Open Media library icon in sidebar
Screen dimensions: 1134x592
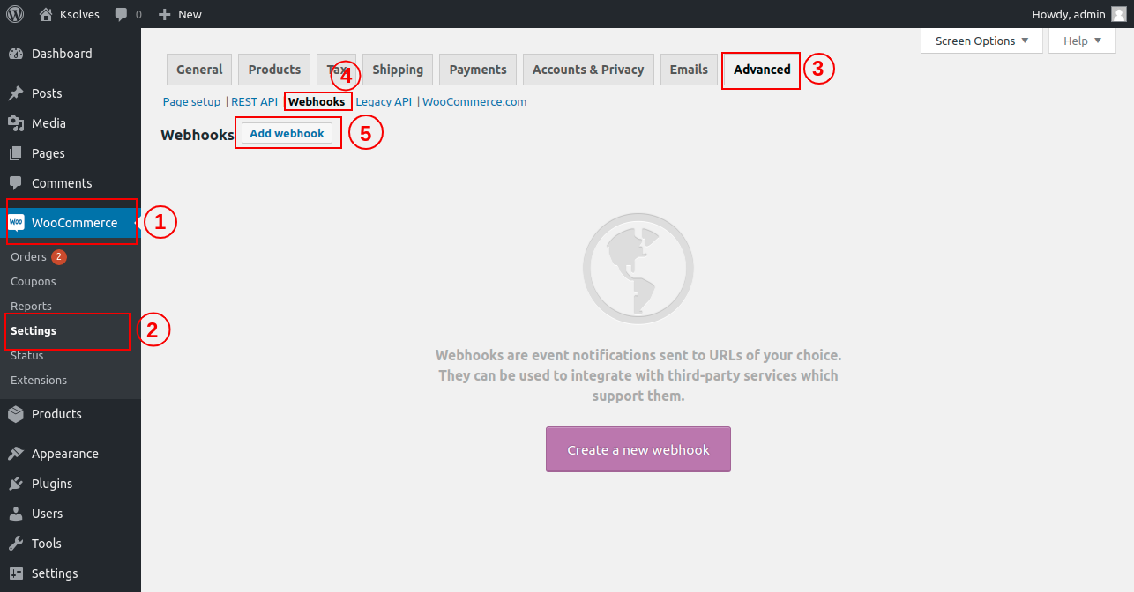pyautogui.click(x=16, y=123)
